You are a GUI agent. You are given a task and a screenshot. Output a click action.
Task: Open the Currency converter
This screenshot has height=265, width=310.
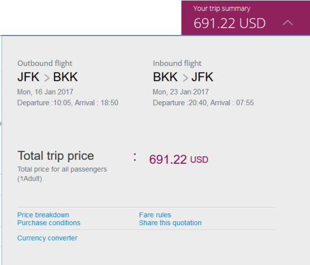47,238
